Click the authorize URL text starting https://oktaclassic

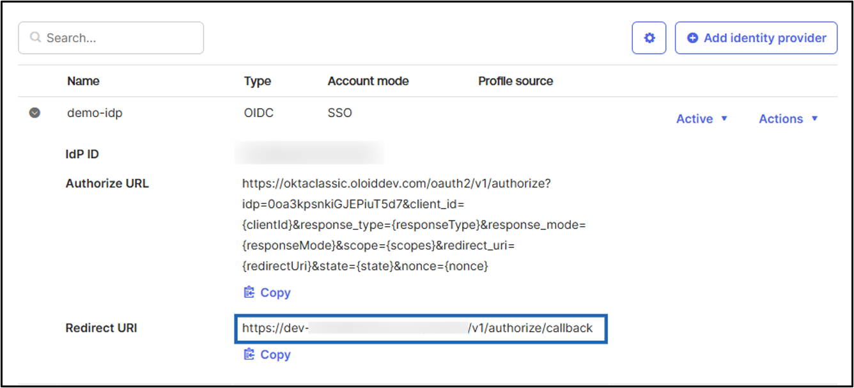tap(414, 224)
